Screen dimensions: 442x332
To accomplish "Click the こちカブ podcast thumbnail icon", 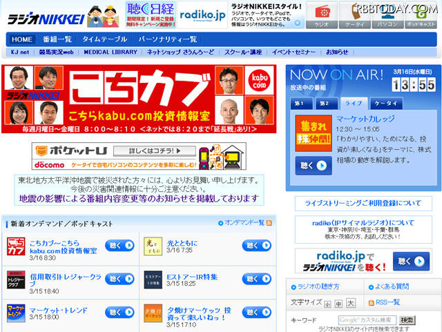I will pyautogui.click(x=16, y=246).
